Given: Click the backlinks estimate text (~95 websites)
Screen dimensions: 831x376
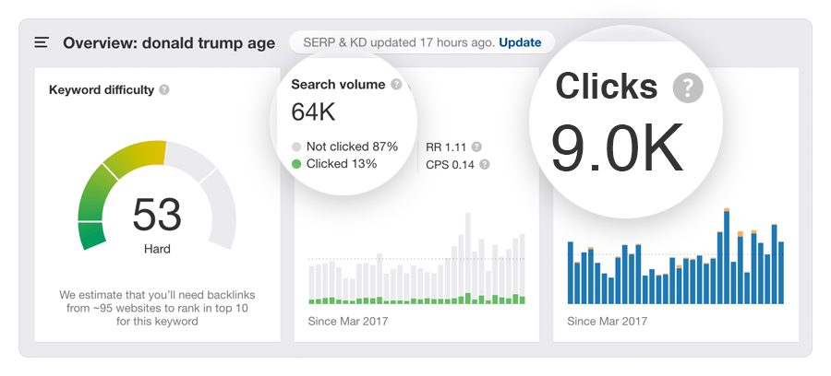Looking at the screenshot, I should [157, 308].
